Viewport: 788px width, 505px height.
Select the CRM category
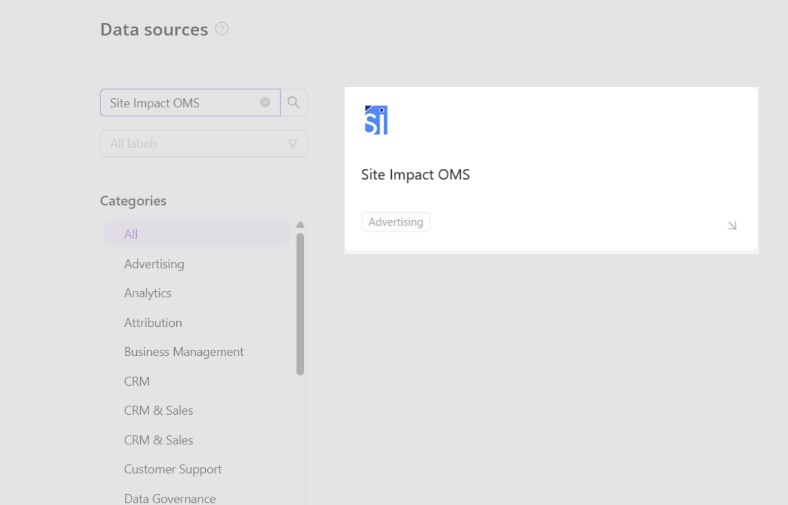pos(137,381)
